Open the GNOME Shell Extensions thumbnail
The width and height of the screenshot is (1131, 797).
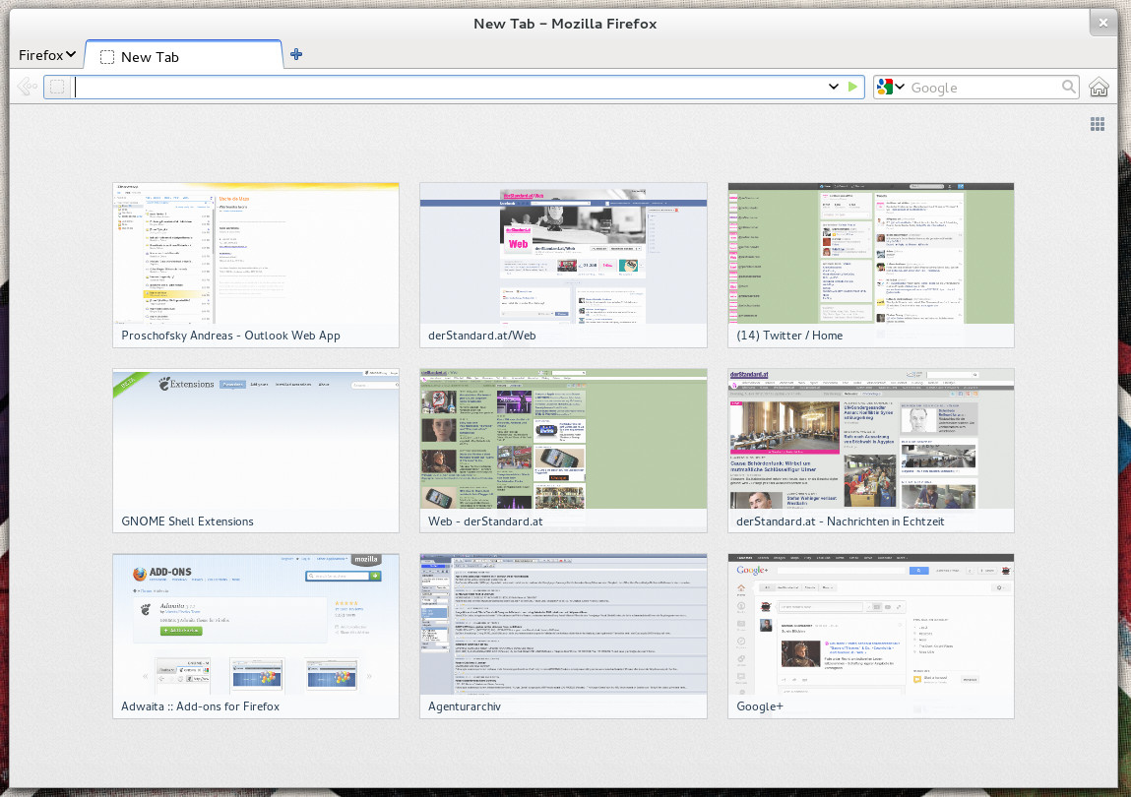[x=255, y=451]
